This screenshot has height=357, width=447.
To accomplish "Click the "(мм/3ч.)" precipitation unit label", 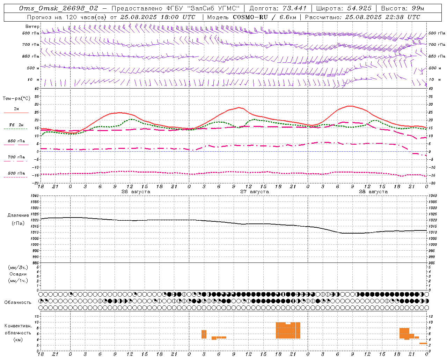I will pyautogui.click(x=18, y=267).
